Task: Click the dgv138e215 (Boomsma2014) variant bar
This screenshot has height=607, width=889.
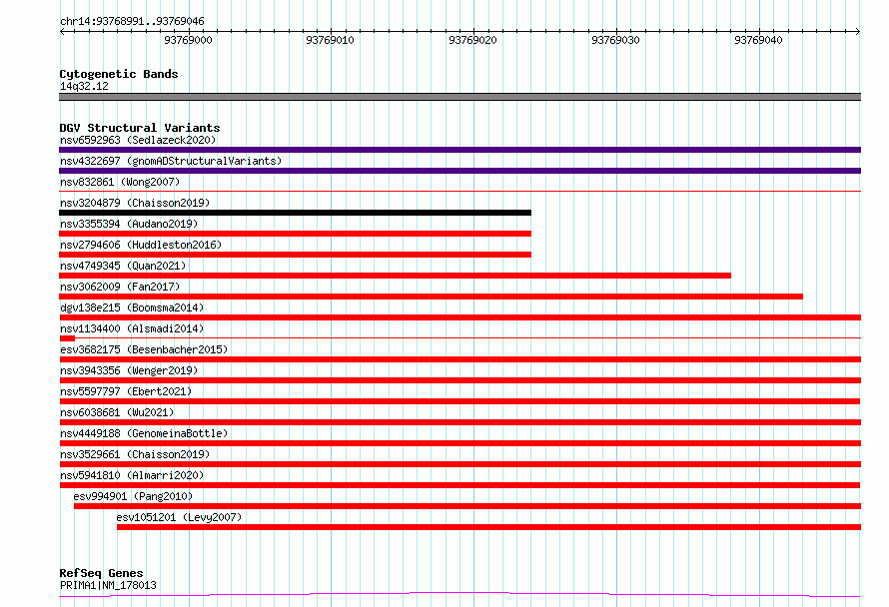Action: click(x=459, y=317)
